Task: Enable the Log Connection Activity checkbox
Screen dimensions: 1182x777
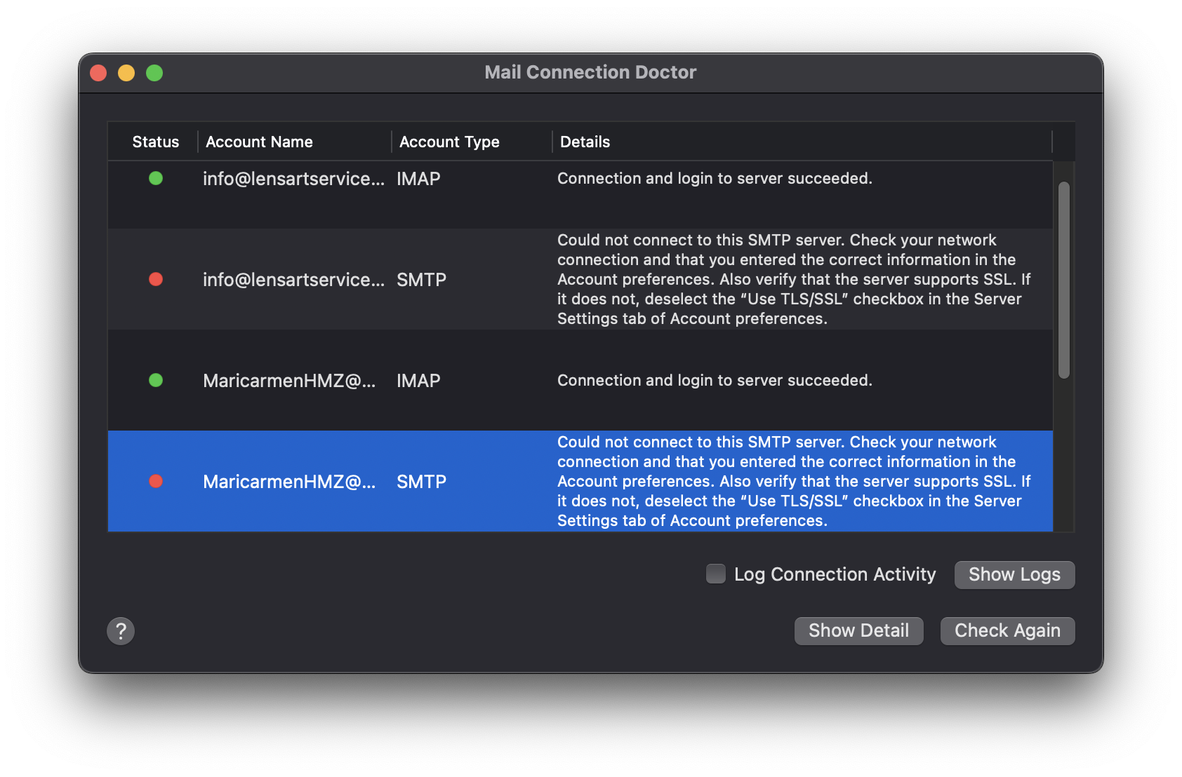Action: click(x=715, y=574)
